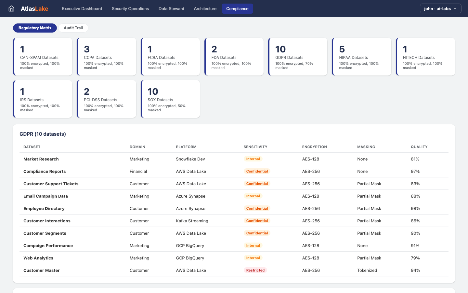Click the Restricted sensitivity badge
468x293 pixels.
coord(255,270)
